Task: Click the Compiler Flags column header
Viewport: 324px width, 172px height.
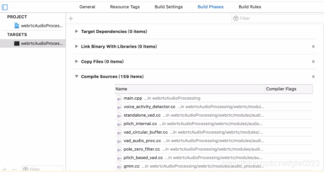Action: [289, 89]
